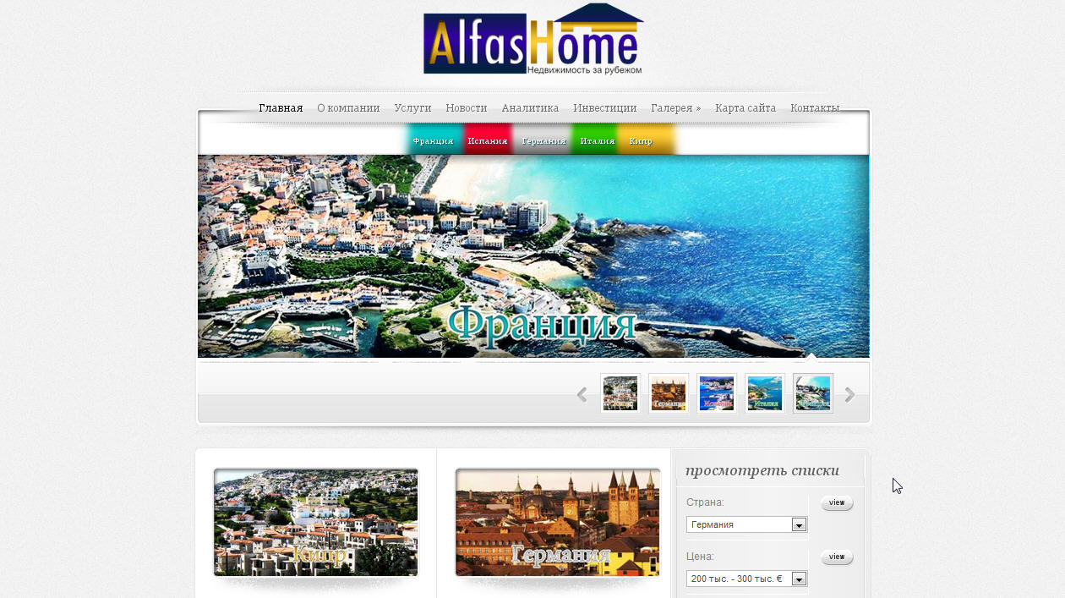Select the Испания slider thumbnail

tap(717, 393)
